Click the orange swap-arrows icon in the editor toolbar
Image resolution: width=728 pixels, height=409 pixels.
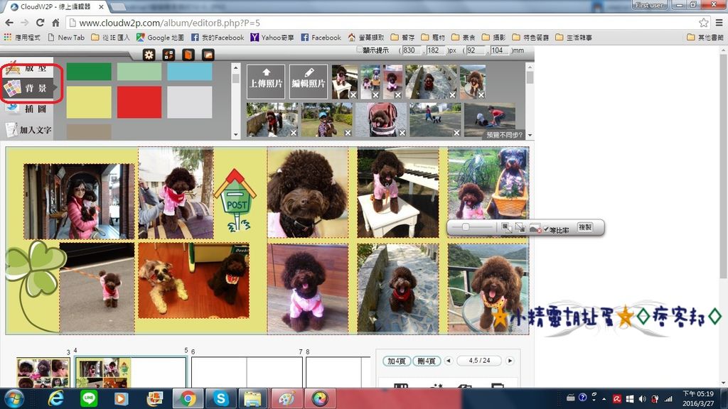[x=168, y=55]
